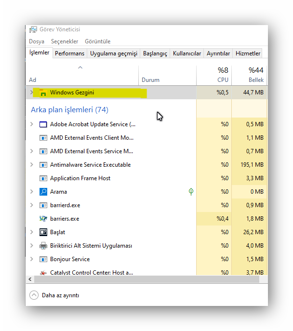Open the Seçenekler menu
The height and width of the screenshot is (331, 293).
coord(65,41)
